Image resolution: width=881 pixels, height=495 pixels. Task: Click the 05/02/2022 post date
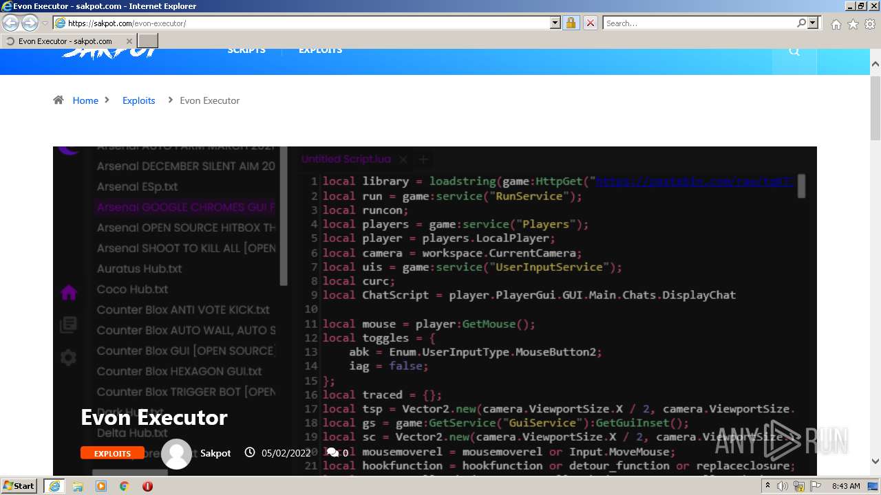pyautogui.click(x=286, y=453)
